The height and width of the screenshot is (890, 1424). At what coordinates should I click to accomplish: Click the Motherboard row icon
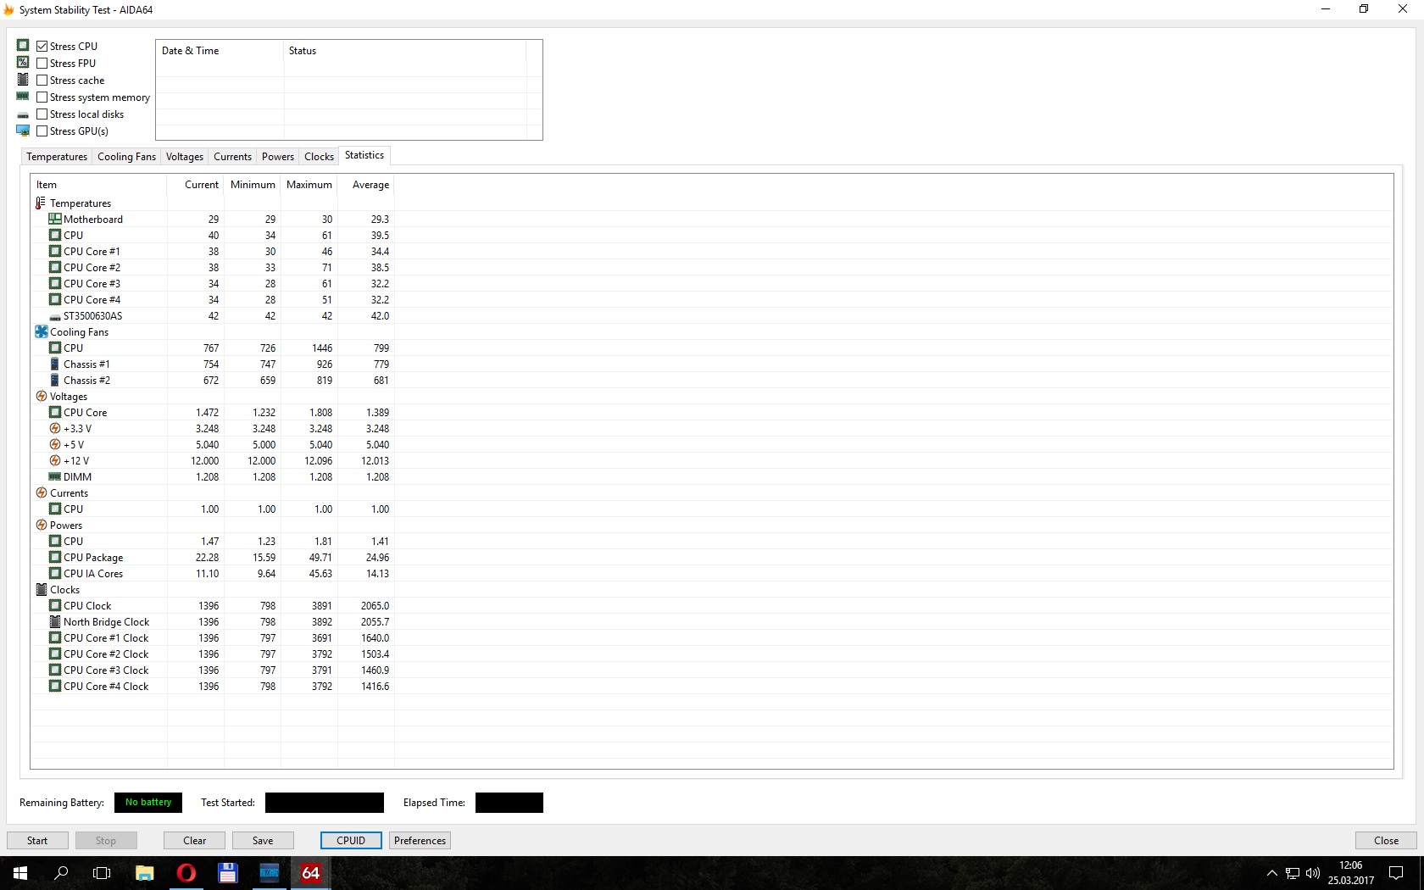coord(54,220)
